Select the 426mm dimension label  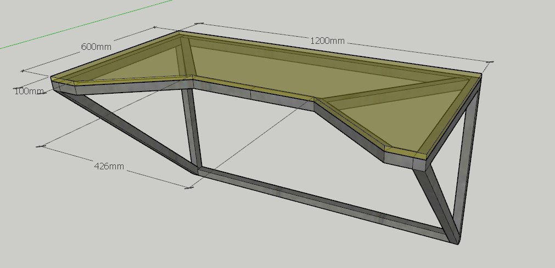point(109,166)
